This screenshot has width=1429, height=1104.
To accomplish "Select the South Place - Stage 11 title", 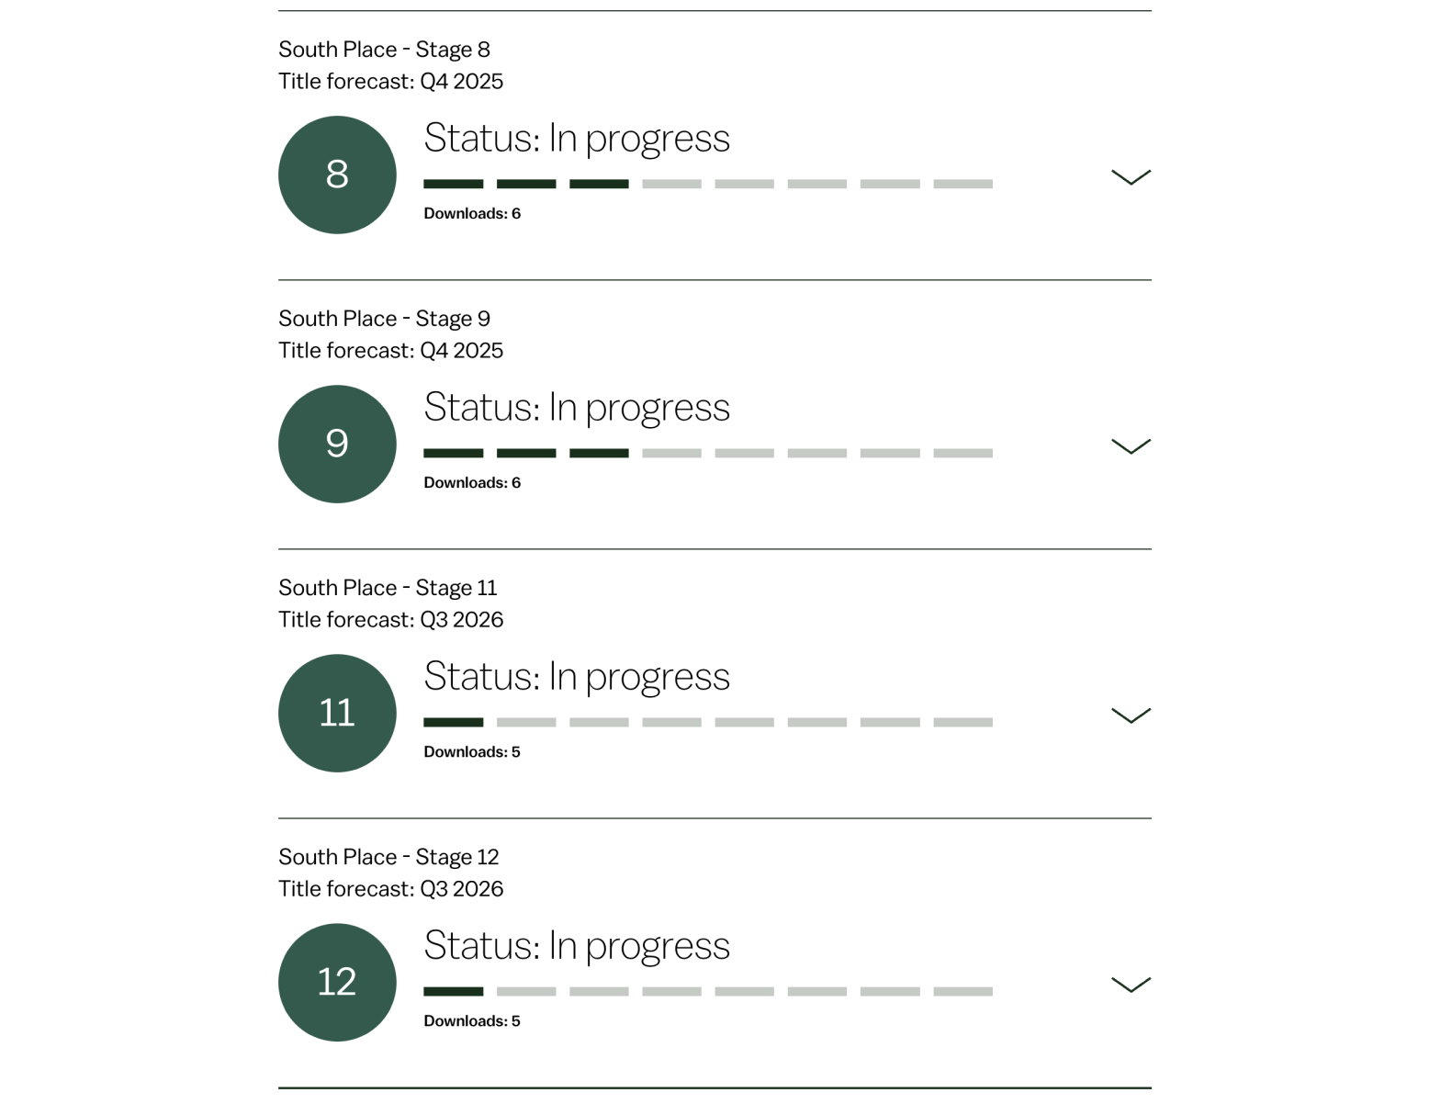I will [x=388, y=588].
